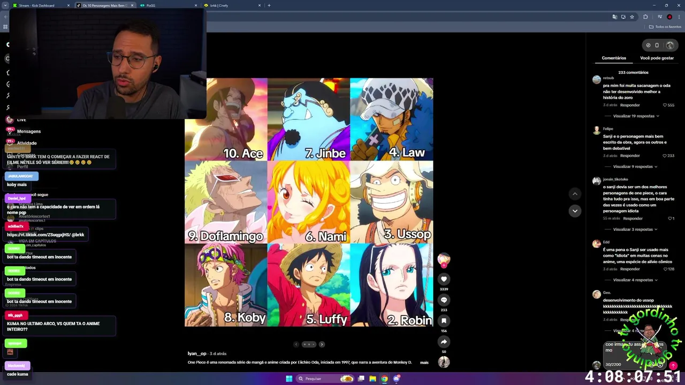Expand Visualizar 19 respostas
The image size is (685, 385).
[636, 116]
